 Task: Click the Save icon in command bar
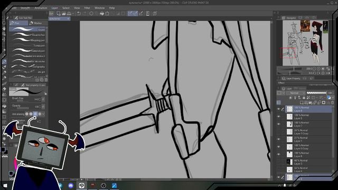[x=69, y=14]
